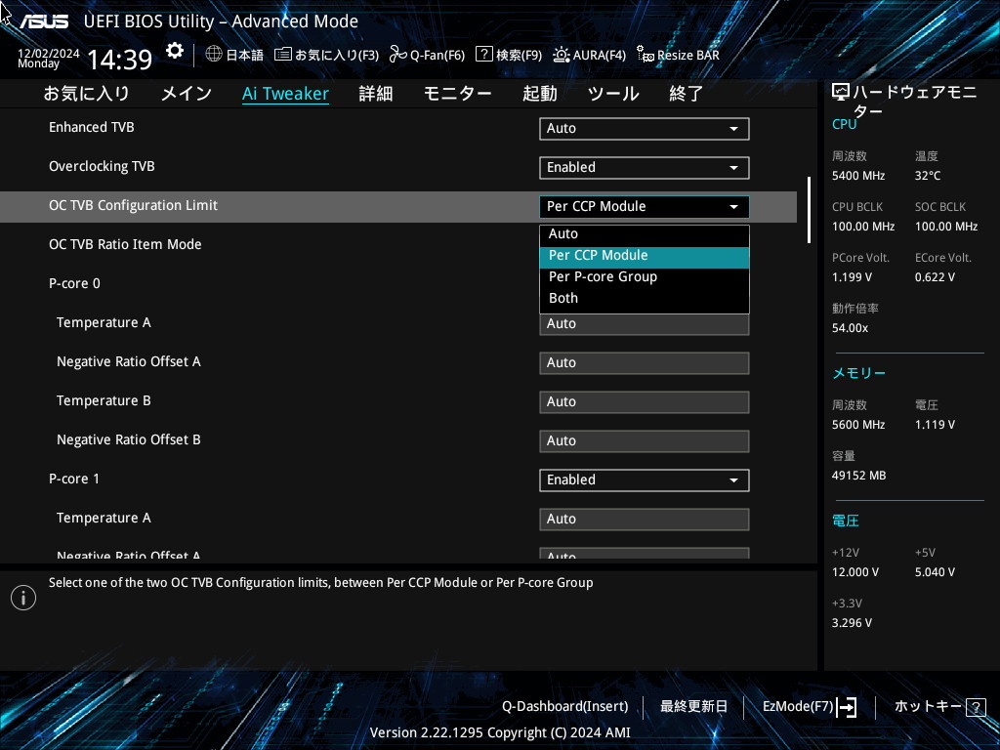Click the ASUS logo
The image size is (1000, 750).
point(44,21)
